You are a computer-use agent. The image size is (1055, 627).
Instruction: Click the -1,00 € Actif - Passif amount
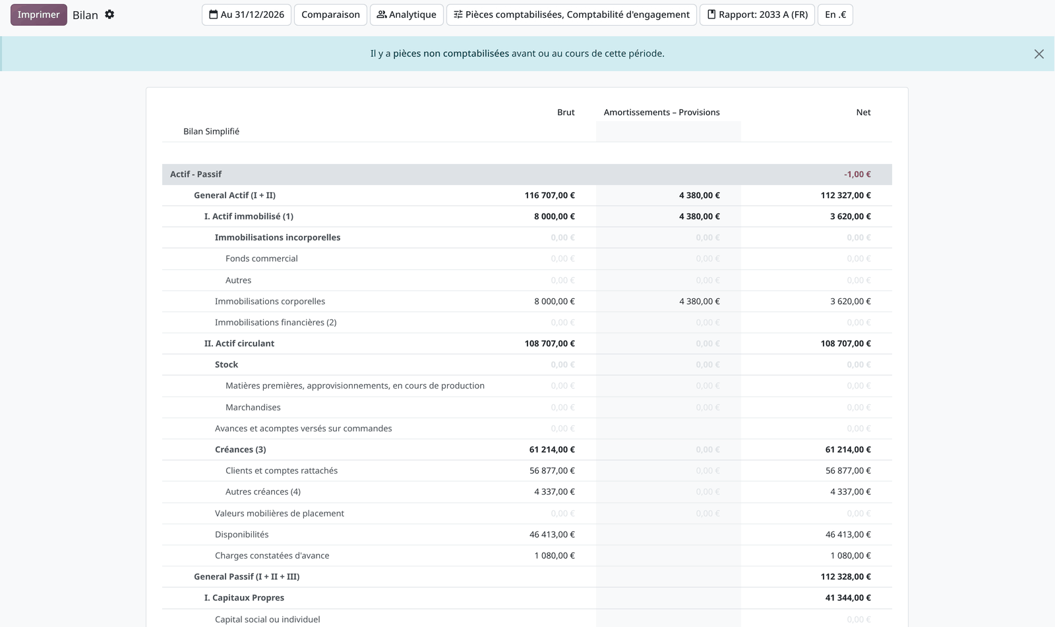pos(857,175)
